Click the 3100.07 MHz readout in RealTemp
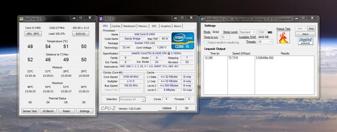This screenshot has height=132, width=337. (x=57, y=28)
